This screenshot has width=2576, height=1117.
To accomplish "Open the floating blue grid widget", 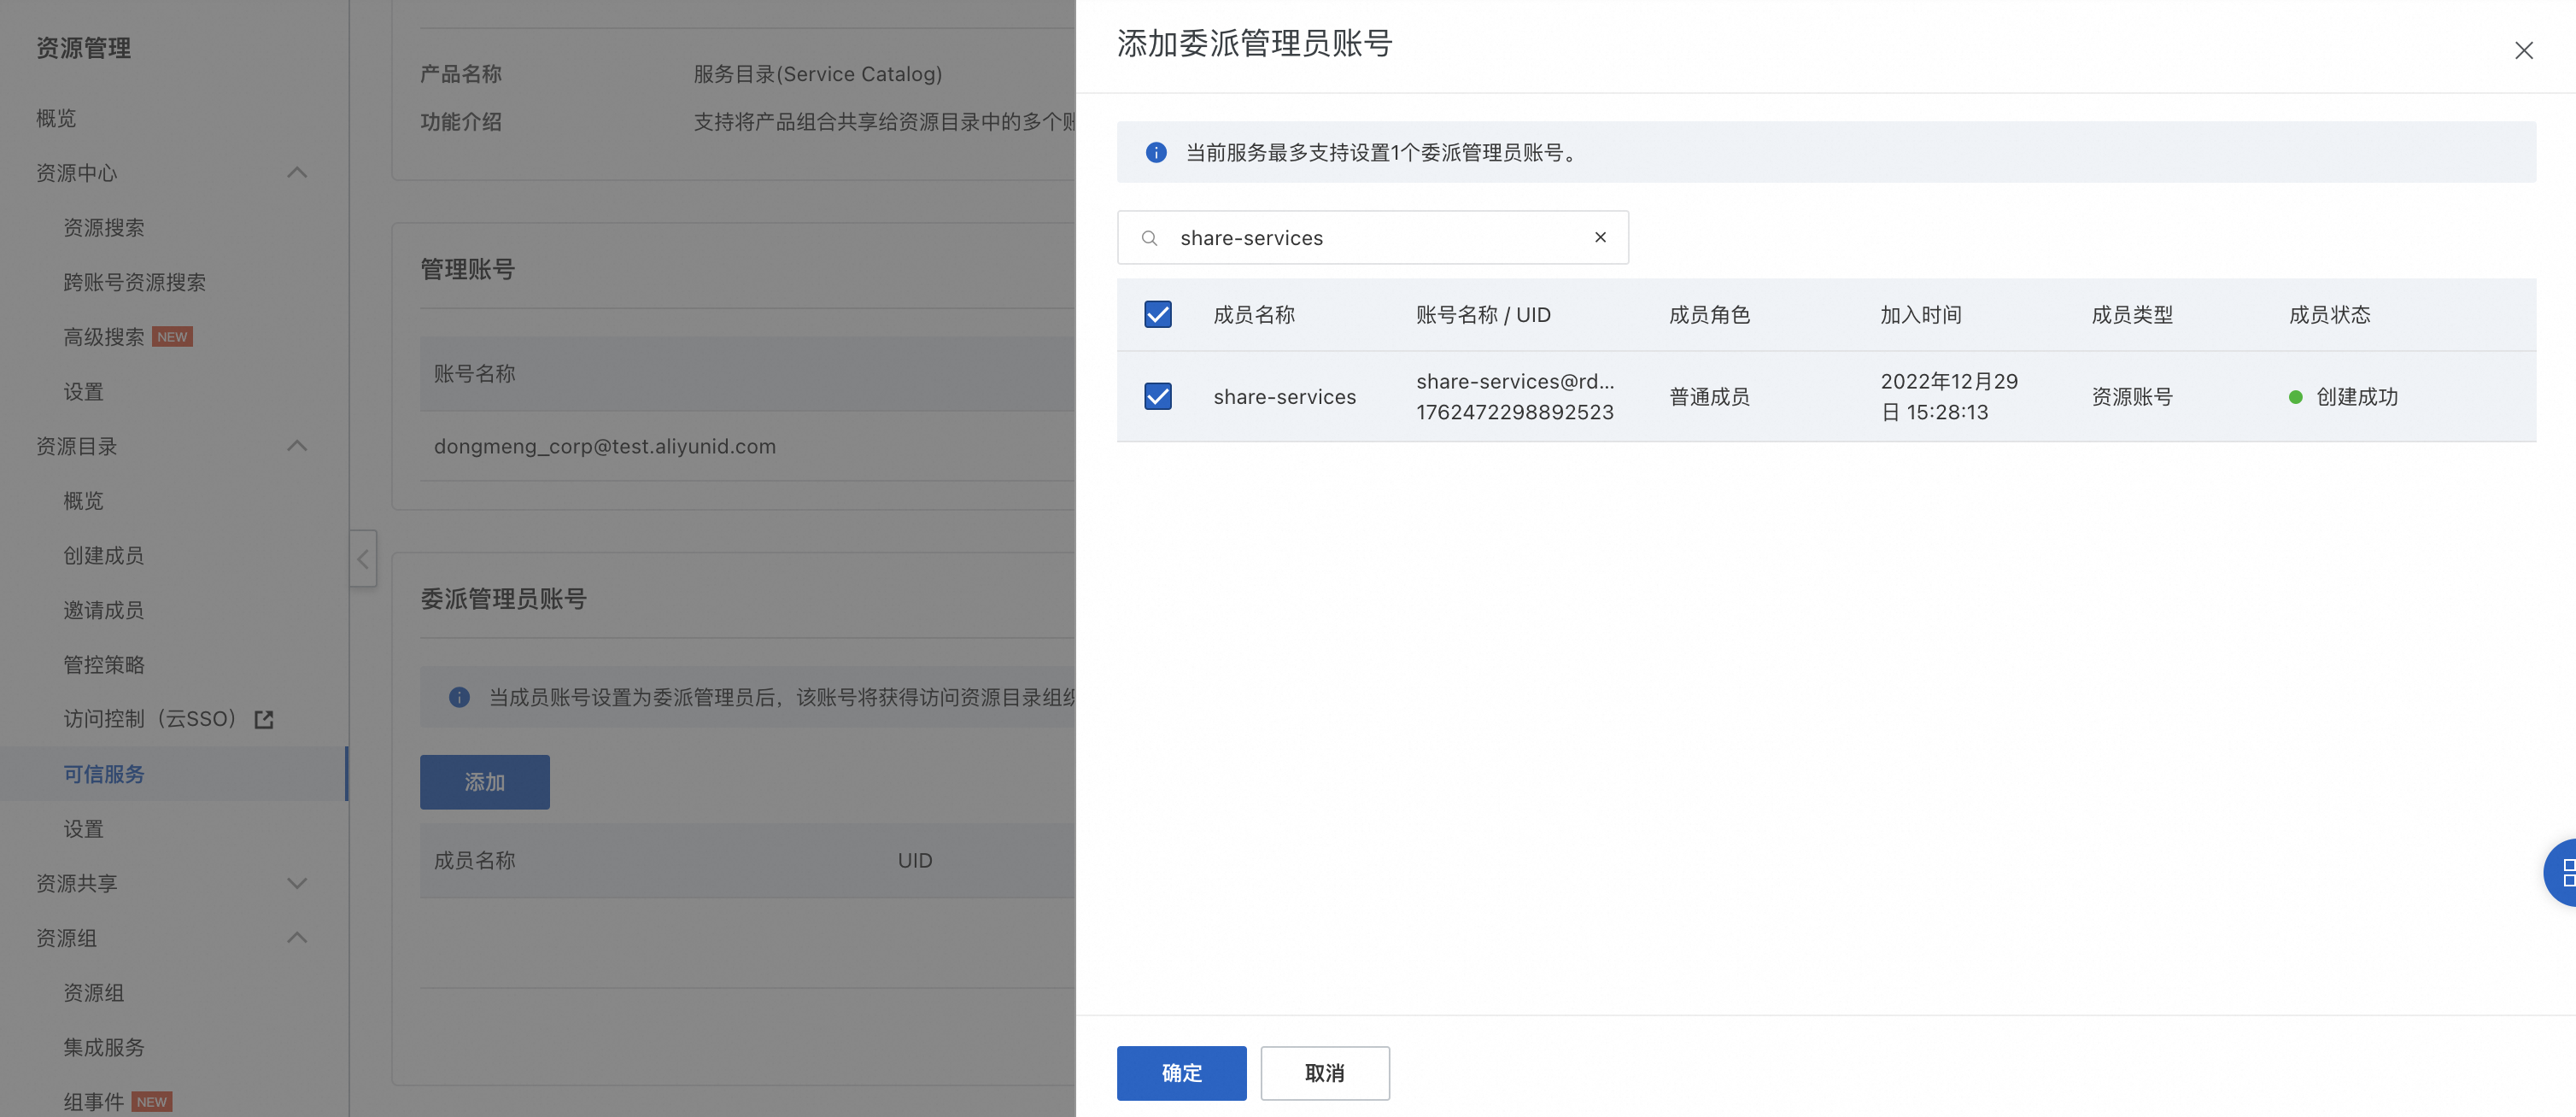I will coord(2563,872).
